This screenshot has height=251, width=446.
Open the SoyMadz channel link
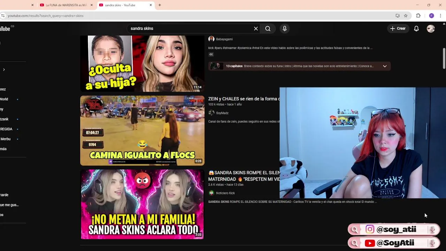pos(222,113)
